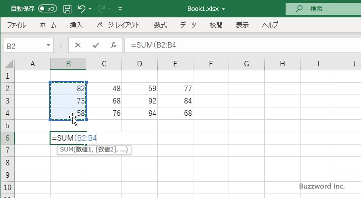Select row 3 header
The height and width of the screenshot is (198, 361).
pyautogui.click(x=7, y=101)
